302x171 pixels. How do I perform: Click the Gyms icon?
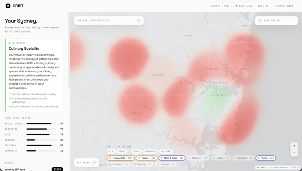[x=259, y=158]
